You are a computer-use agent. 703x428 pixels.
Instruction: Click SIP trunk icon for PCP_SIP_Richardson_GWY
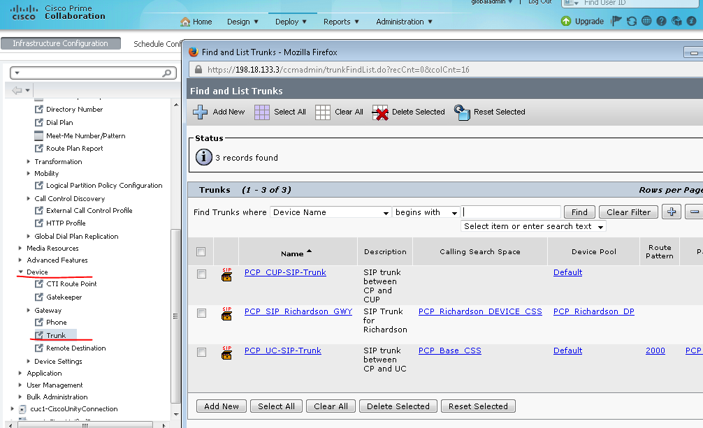tap(227, 313)
